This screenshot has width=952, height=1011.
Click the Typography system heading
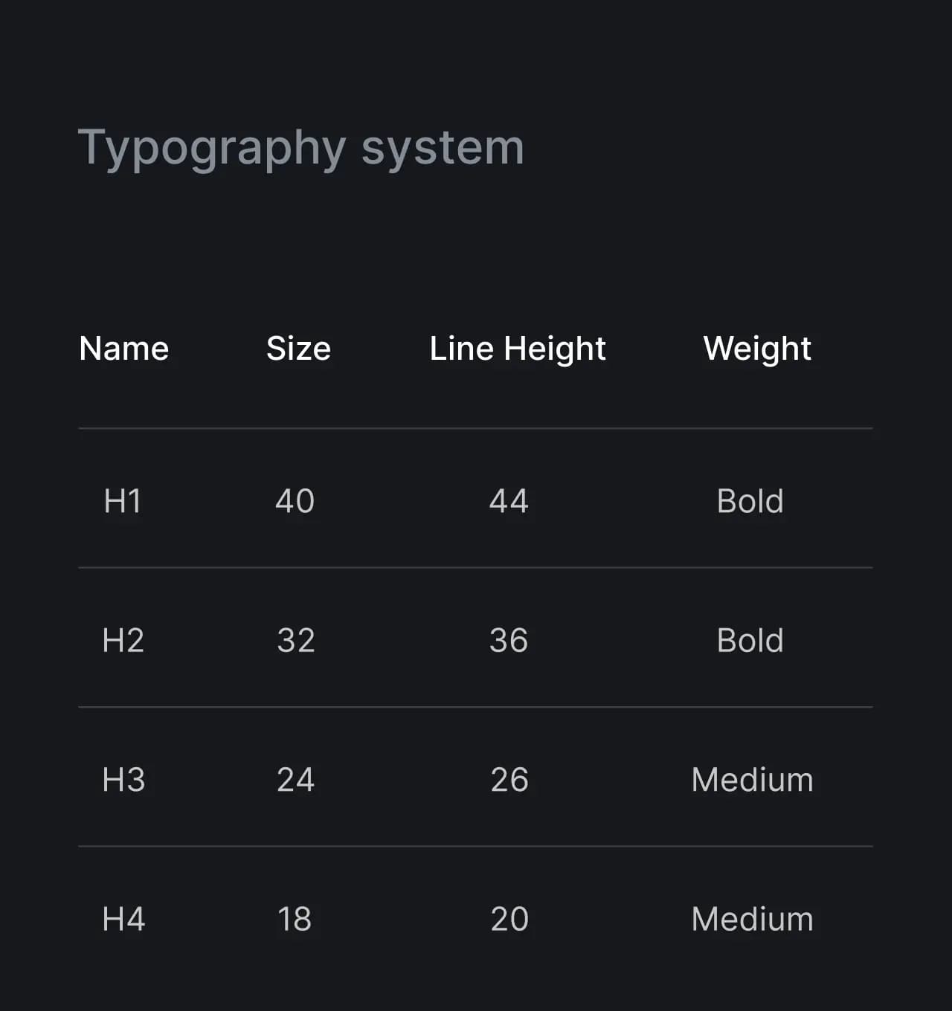(301, 147)
